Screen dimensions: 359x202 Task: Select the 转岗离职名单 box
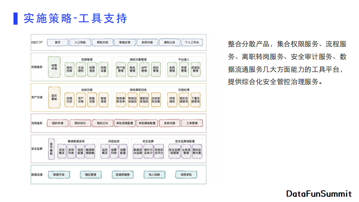121,100
